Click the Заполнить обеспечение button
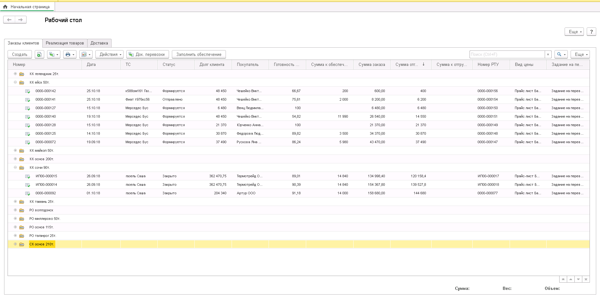This screenshot has width=600, height=299. coord(199,55)
